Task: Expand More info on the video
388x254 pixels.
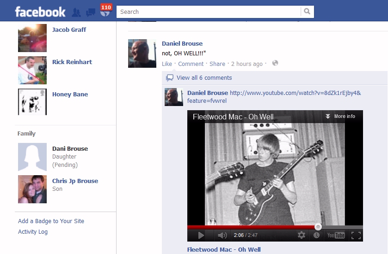Action: point(340,117)
